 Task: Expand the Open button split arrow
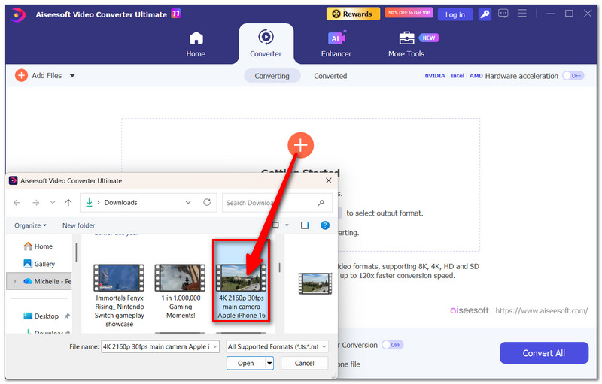(269, 363)
